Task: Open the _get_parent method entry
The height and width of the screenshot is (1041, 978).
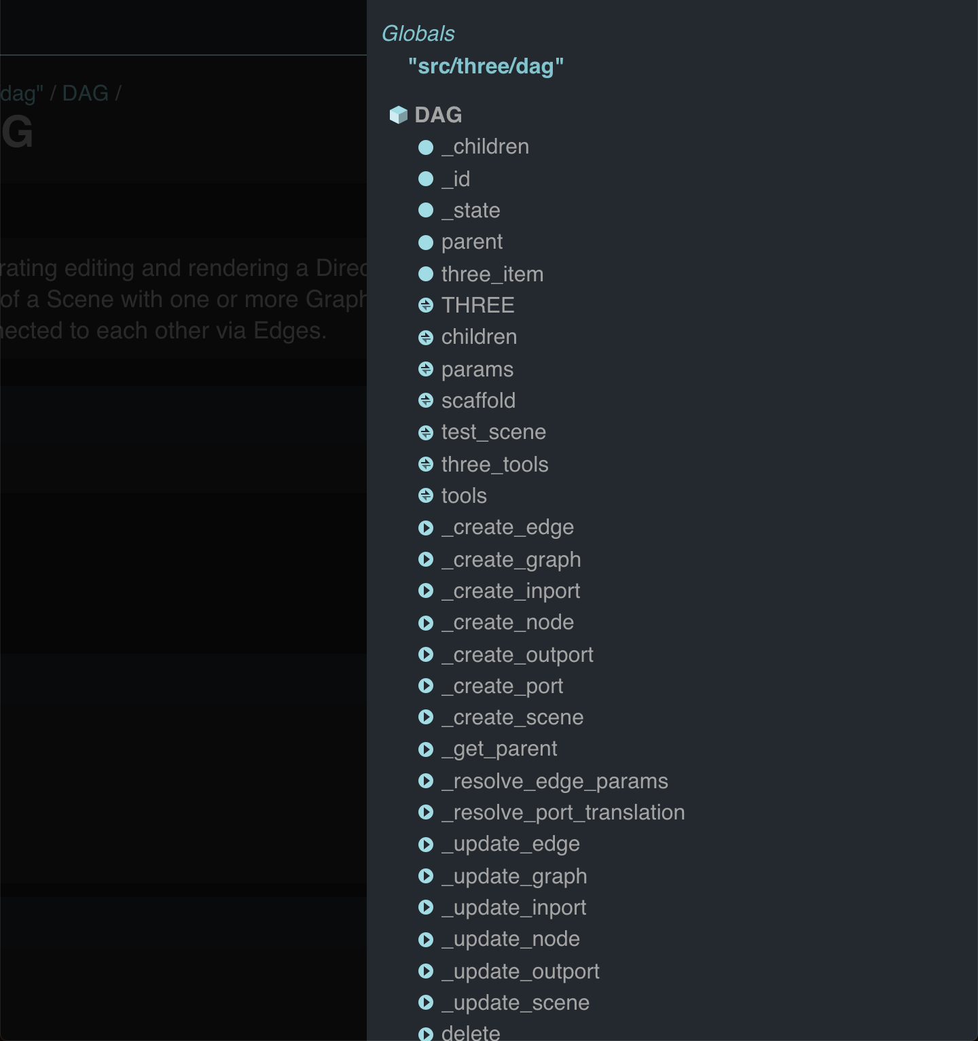Action: pos(500,748)
